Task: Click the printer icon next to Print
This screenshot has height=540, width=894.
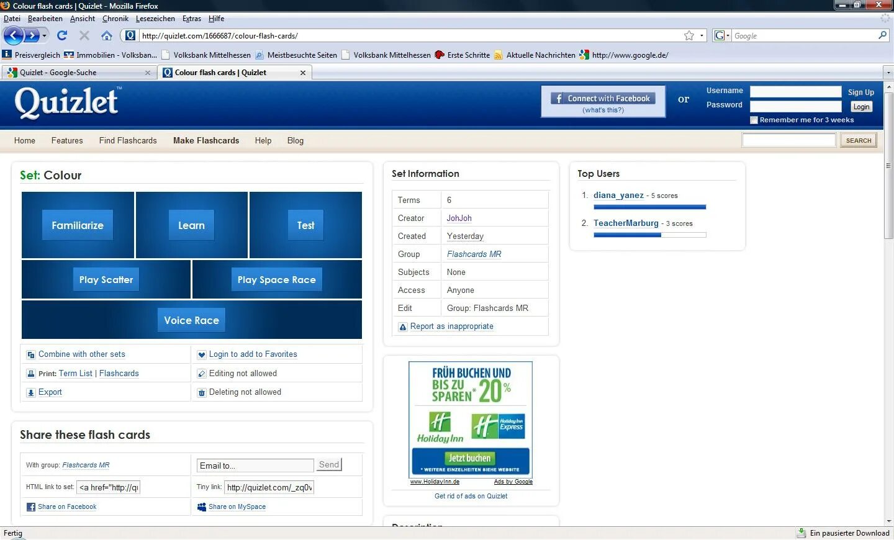Action: coord(31,374)
